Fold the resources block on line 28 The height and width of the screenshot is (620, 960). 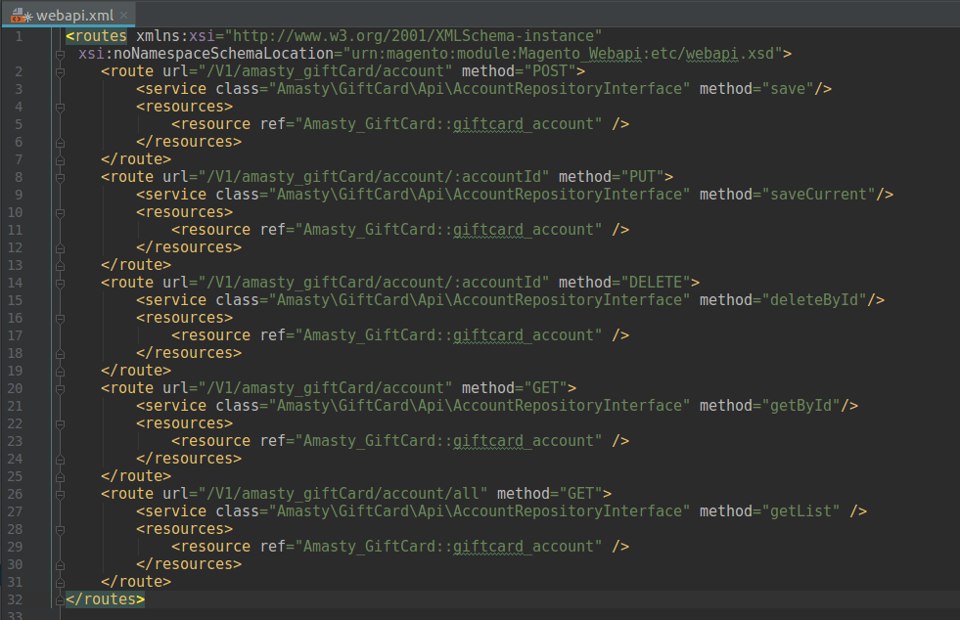[x=60, y=529]
